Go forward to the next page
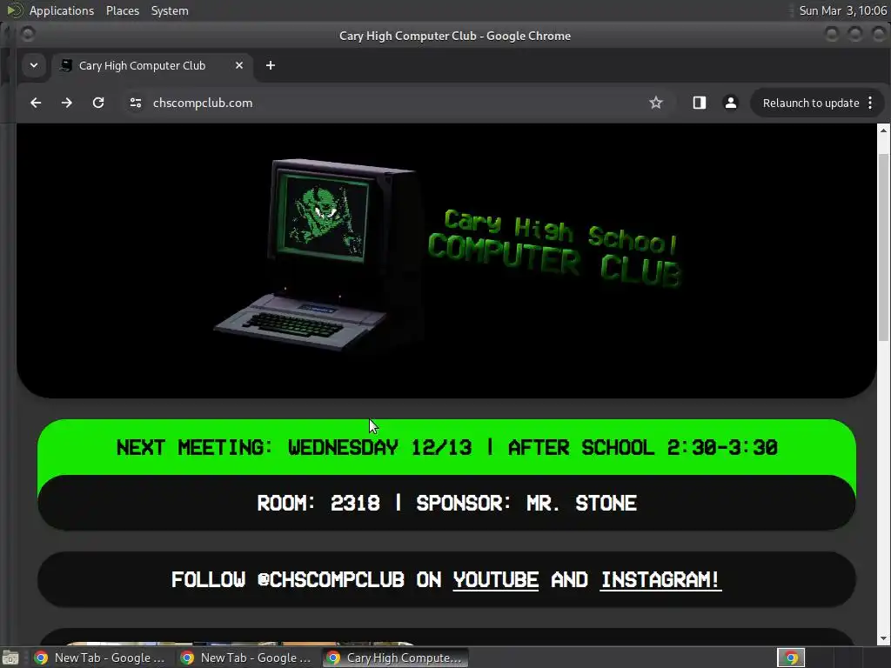891x668 pixels. point(67,103)
